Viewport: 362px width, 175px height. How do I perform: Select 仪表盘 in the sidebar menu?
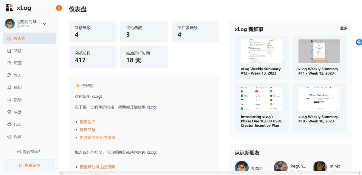[30, 38]
